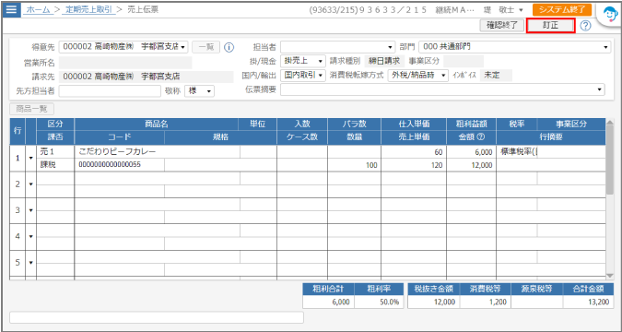Open the 伝票摘要 dropdown

442,89
